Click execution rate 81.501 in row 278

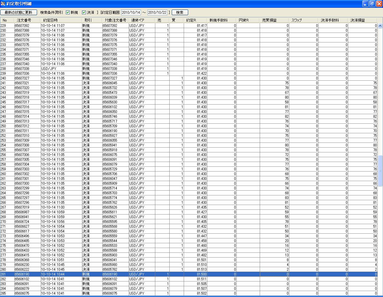[x=195, y=260]
